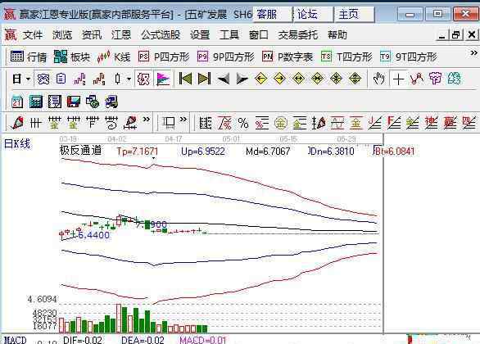Click the zigzag line drawing icon
Image resolution: width=480 pixels, height=344 pixels.
(417, 79)
